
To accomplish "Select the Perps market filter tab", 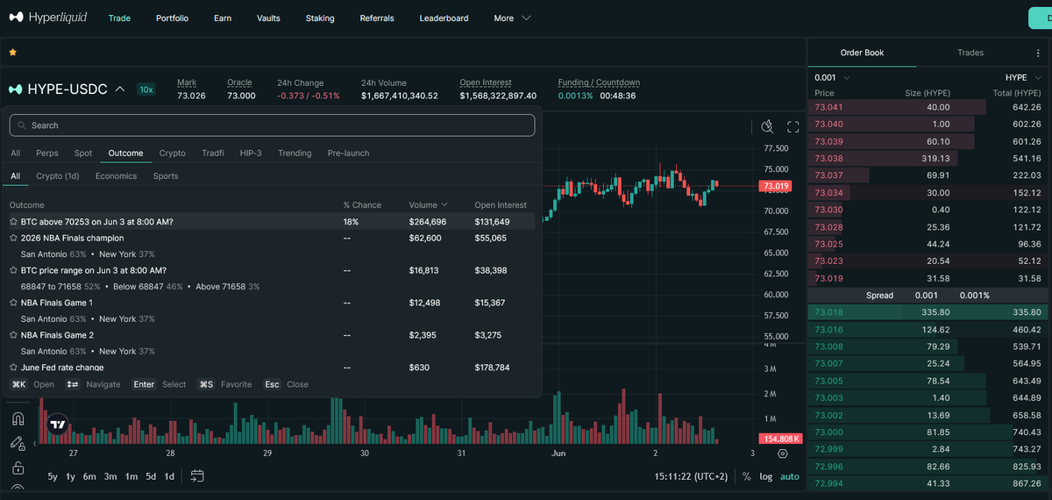I will point(47,153).
